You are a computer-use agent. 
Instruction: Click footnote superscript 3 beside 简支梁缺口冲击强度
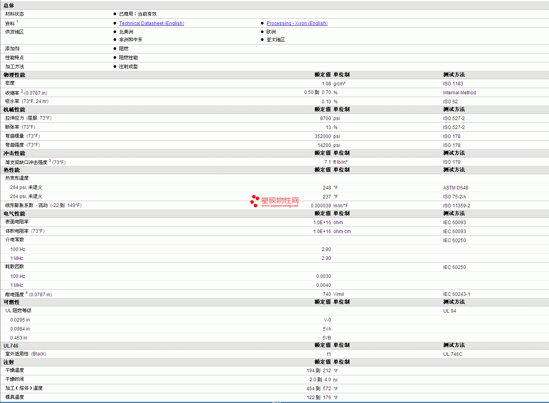click(x=50, y=161)
